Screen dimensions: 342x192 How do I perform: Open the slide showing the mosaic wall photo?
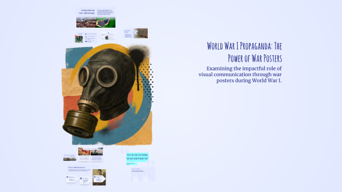click(136, 33)
